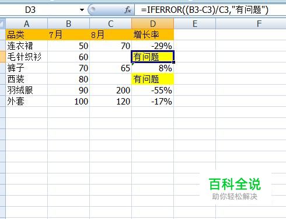Click the growth rate cell -29%
Screen dimensions: 286x219
click(153, 46)
